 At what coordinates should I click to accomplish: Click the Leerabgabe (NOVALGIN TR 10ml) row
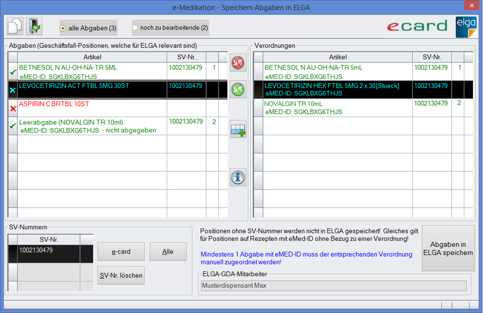tap(88, 126)
